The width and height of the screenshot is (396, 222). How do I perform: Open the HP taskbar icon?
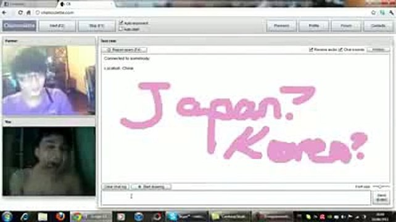pyautogui.click(x=139, y=216)
